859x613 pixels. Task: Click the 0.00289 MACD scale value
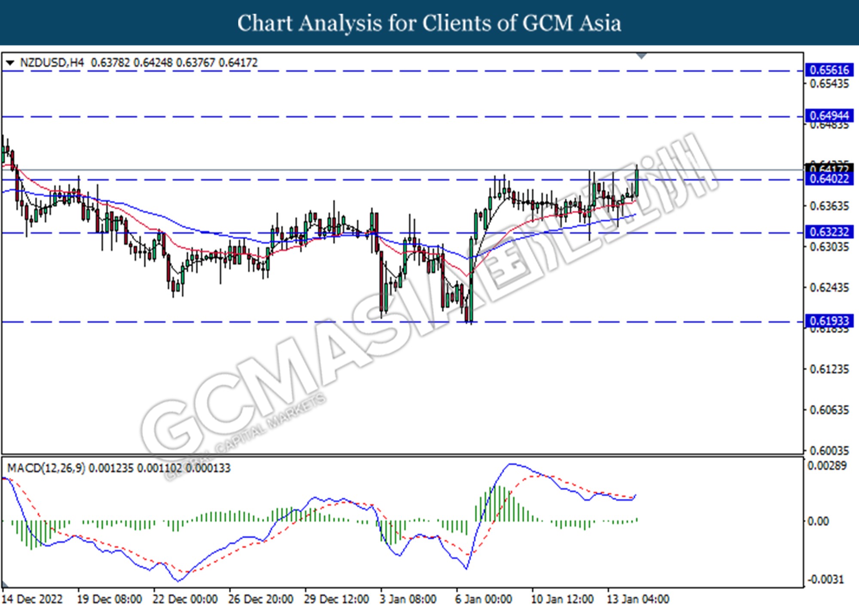click(x=827, y=466)
